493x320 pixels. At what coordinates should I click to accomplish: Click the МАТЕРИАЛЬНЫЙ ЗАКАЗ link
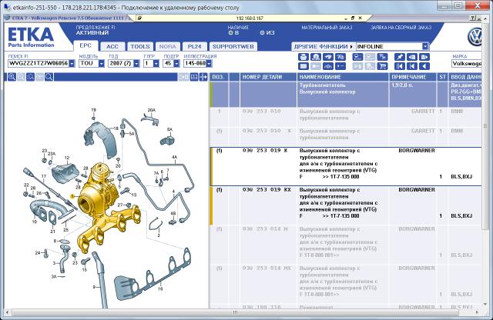[x=327, y=28]
